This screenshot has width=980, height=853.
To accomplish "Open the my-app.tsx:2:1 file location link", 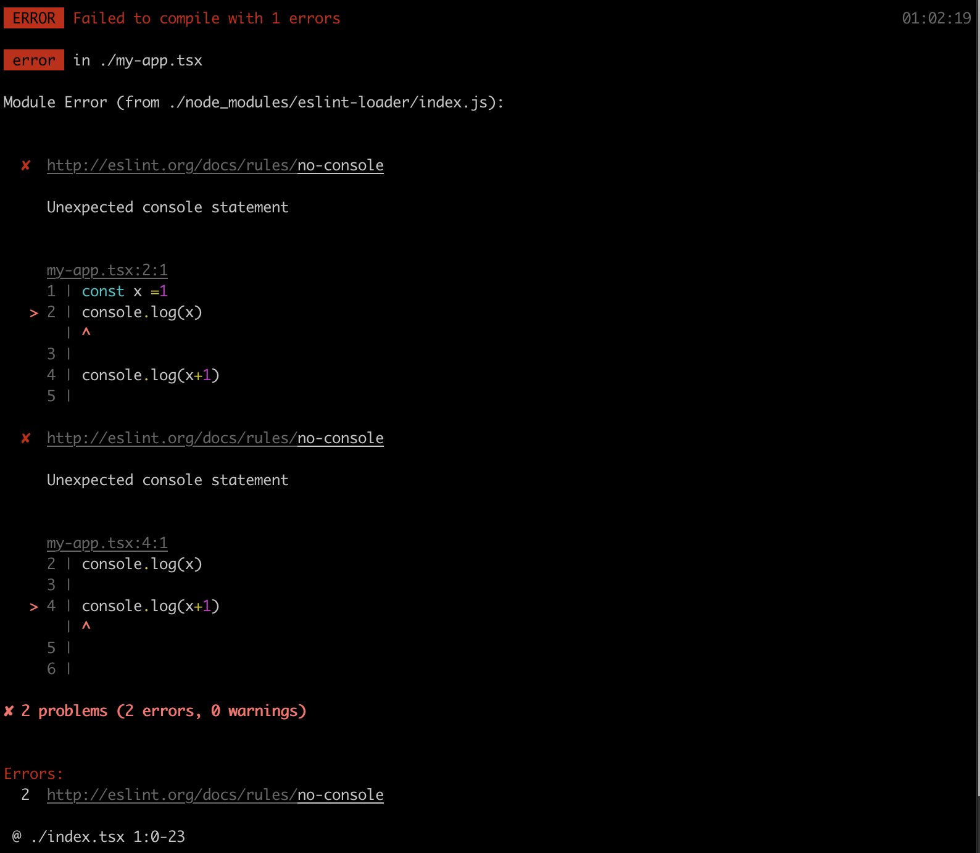I will [107, 270].
